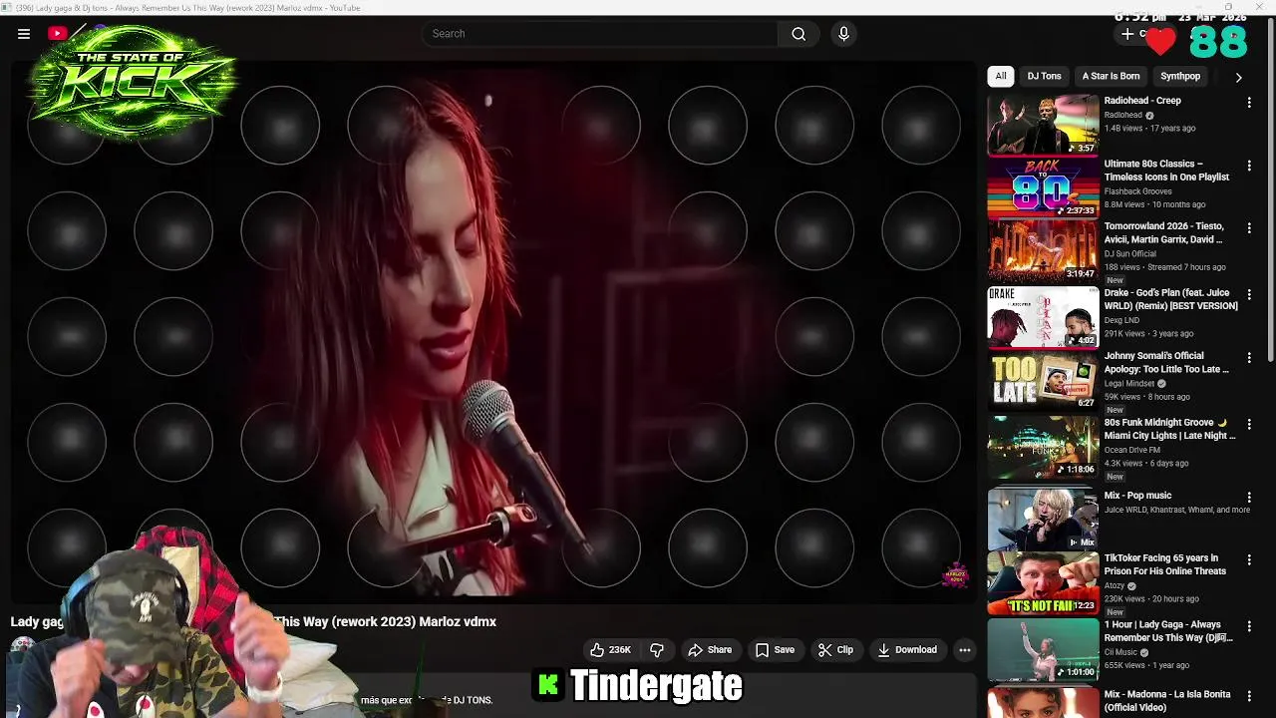The image size is (1276, 718).
Task: Open options for Radiohead - Creep
Action: point(1249,103)
